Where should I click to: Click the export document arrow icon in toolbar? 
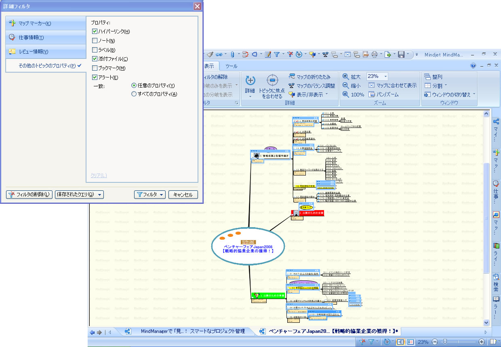point(387,54)
